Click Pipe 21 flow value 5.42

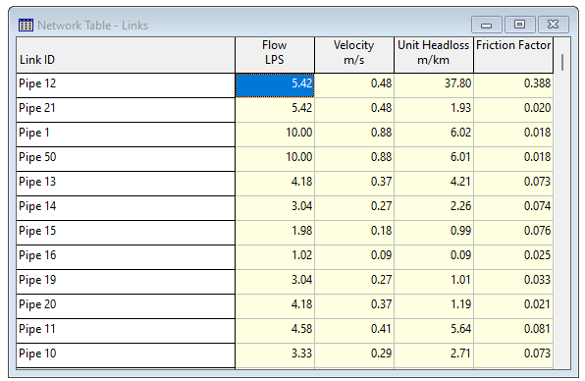(275, 110)
